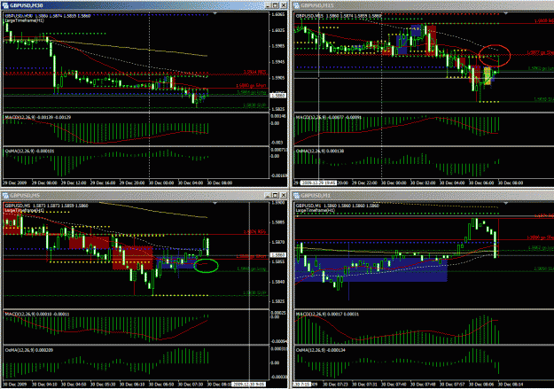Viewport: 554px width, 389px height.
Task: Select 1.5830 SUP line label in M5 chart
Action: [x=254, y=293]
